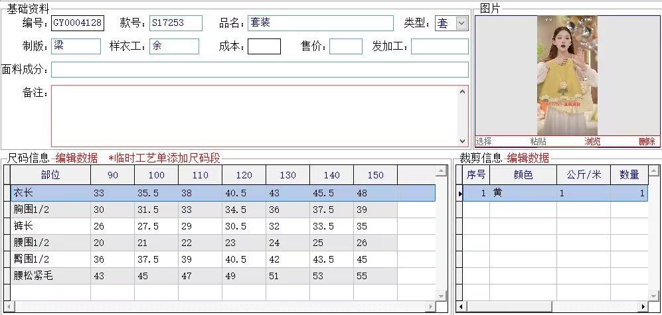This screenshot has height=315, width=662.
Task: Click 裤长 value 33.5 under 140
Action: [332, 226]
